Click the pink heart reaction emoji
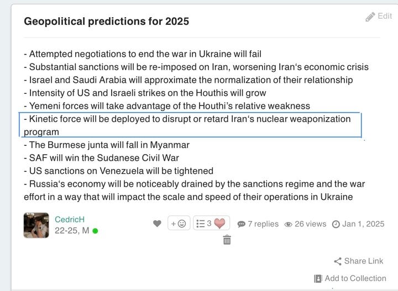The height and width of the screenshot is (291, 398). click(219, 223)
